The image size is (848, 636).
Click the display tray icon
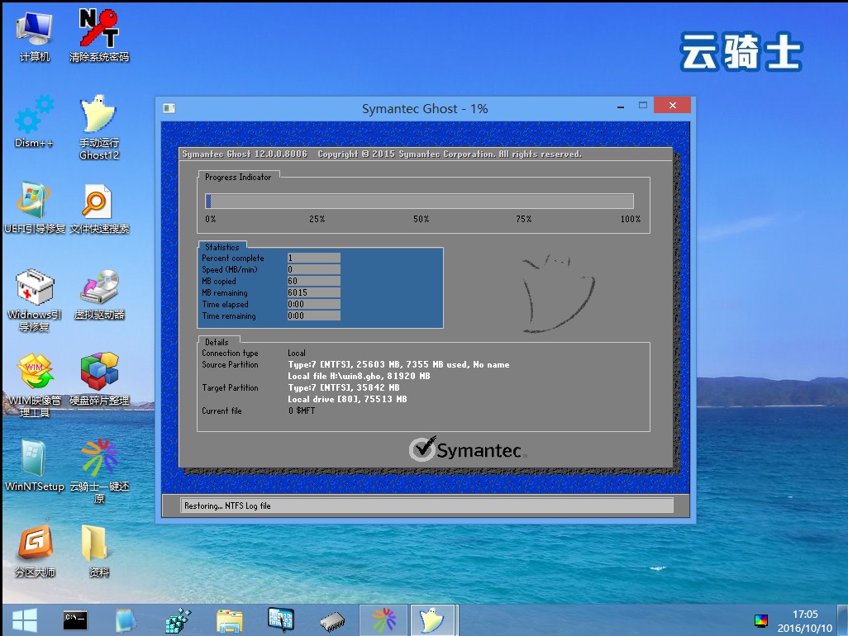point(761,621)
